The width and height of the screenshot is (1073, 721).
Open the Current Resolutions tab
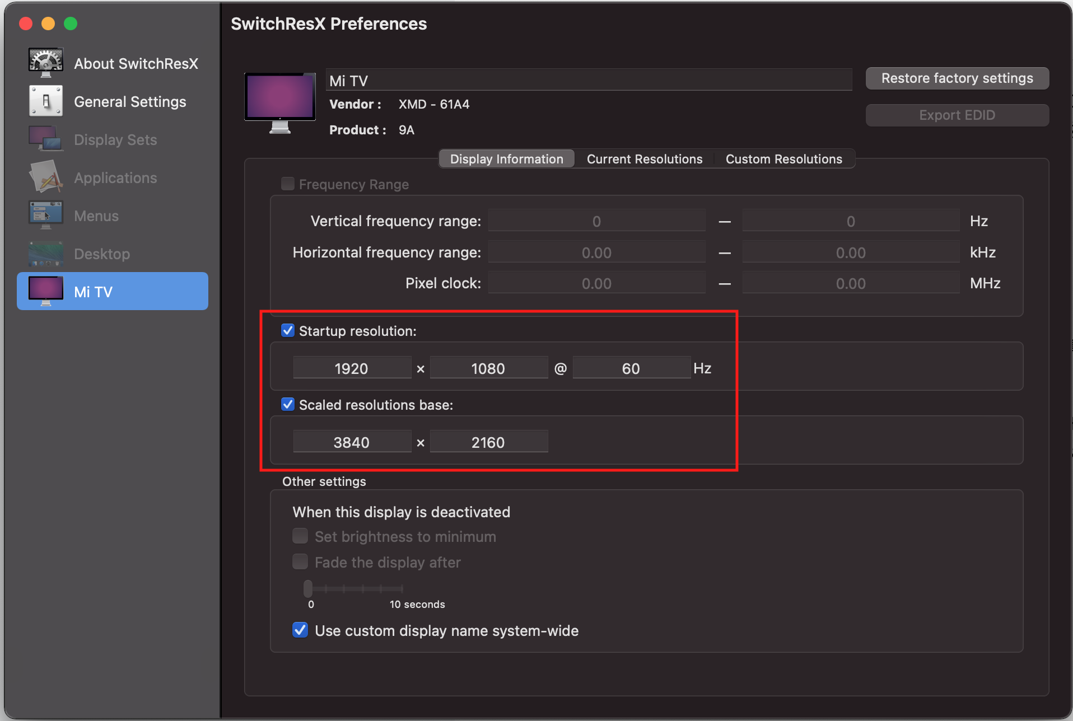coord(645,159)
